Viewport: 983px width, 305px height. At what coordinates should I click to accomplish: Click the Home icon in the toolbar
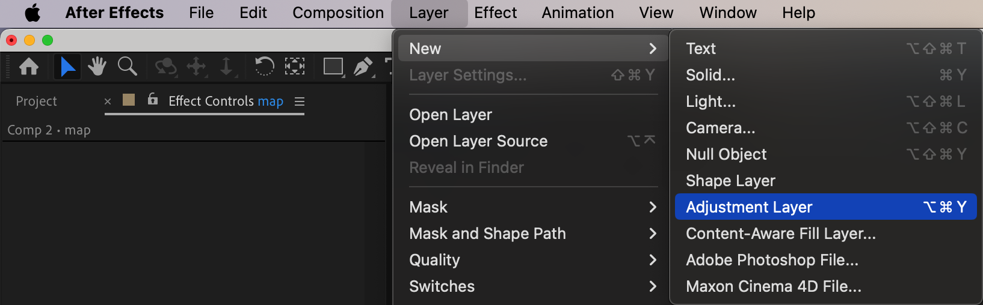pos(29,66)
